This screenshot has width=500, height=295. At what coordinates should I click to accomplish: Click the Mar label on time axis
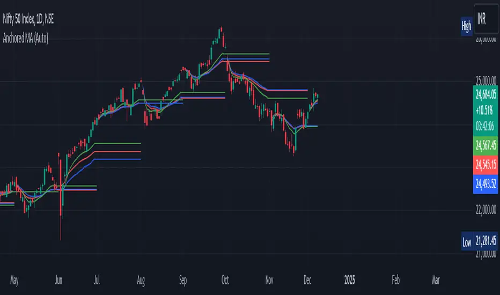click(x=436, y=279)
